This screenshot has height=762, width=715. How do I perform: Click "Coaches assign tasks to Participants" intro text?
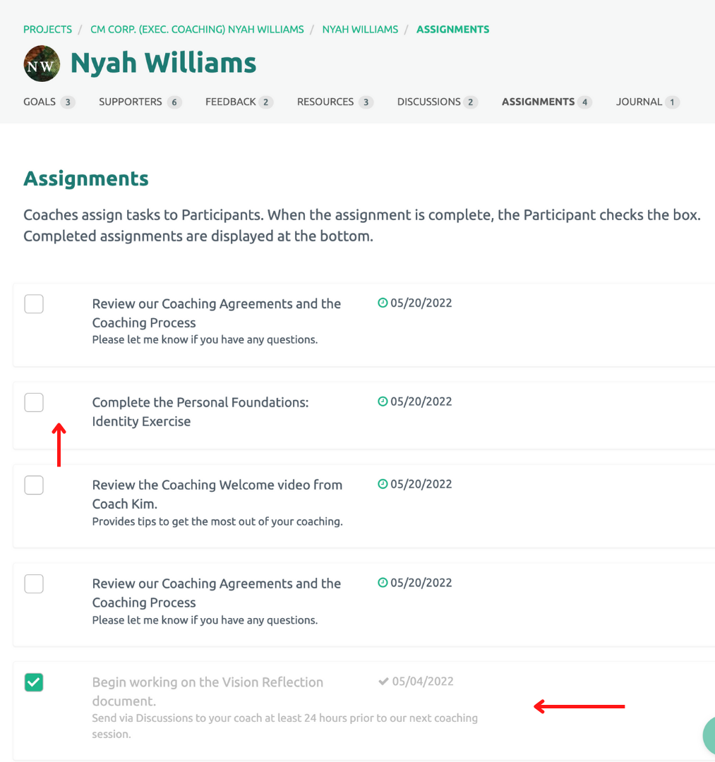(362, 226)
